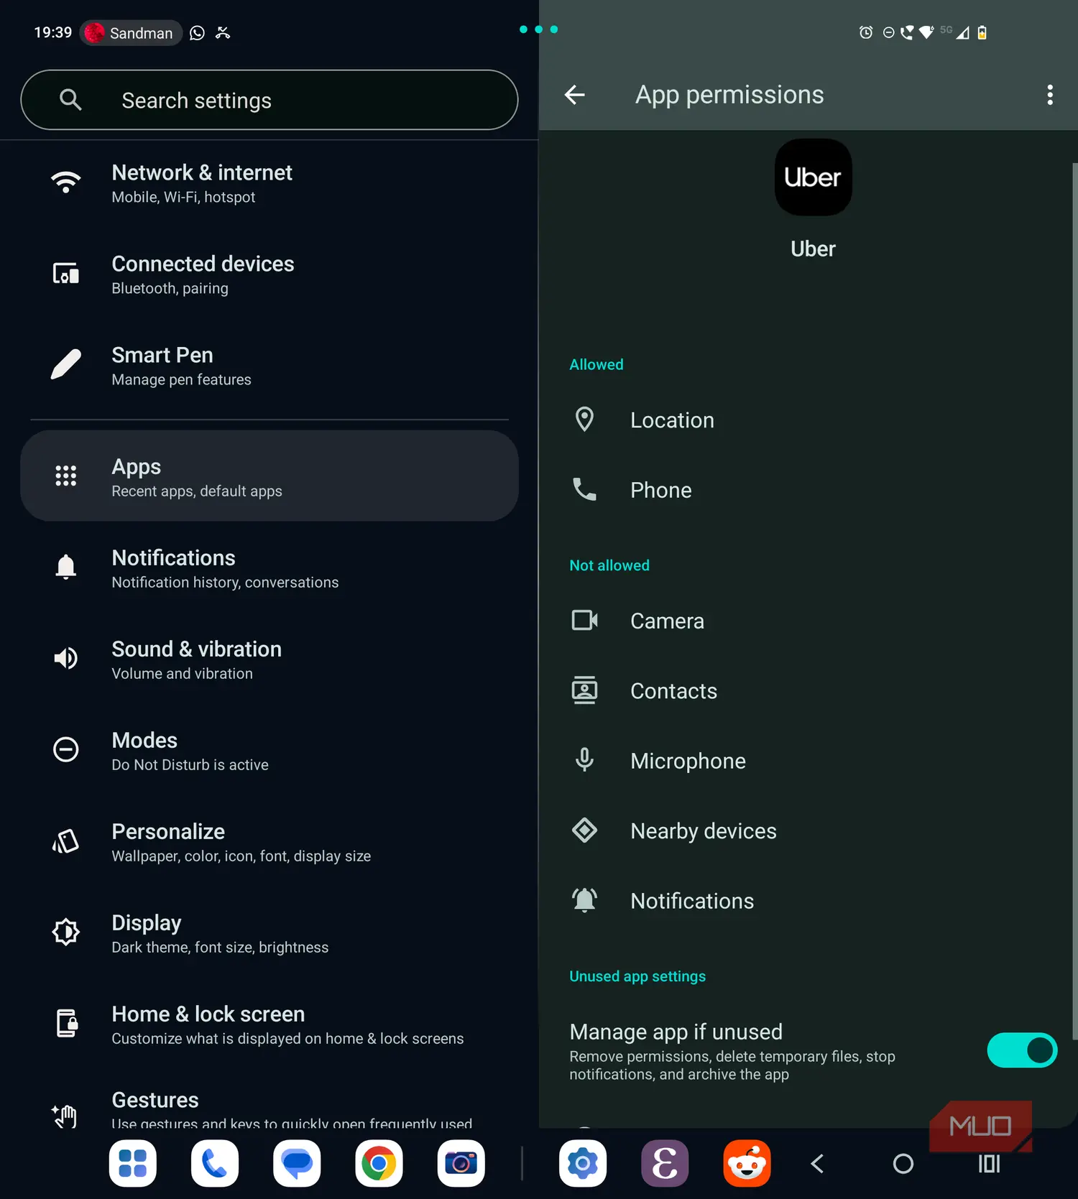Launch the purple E app icon
The image size is (1078, 1199).
click(x=665, y=1163)
